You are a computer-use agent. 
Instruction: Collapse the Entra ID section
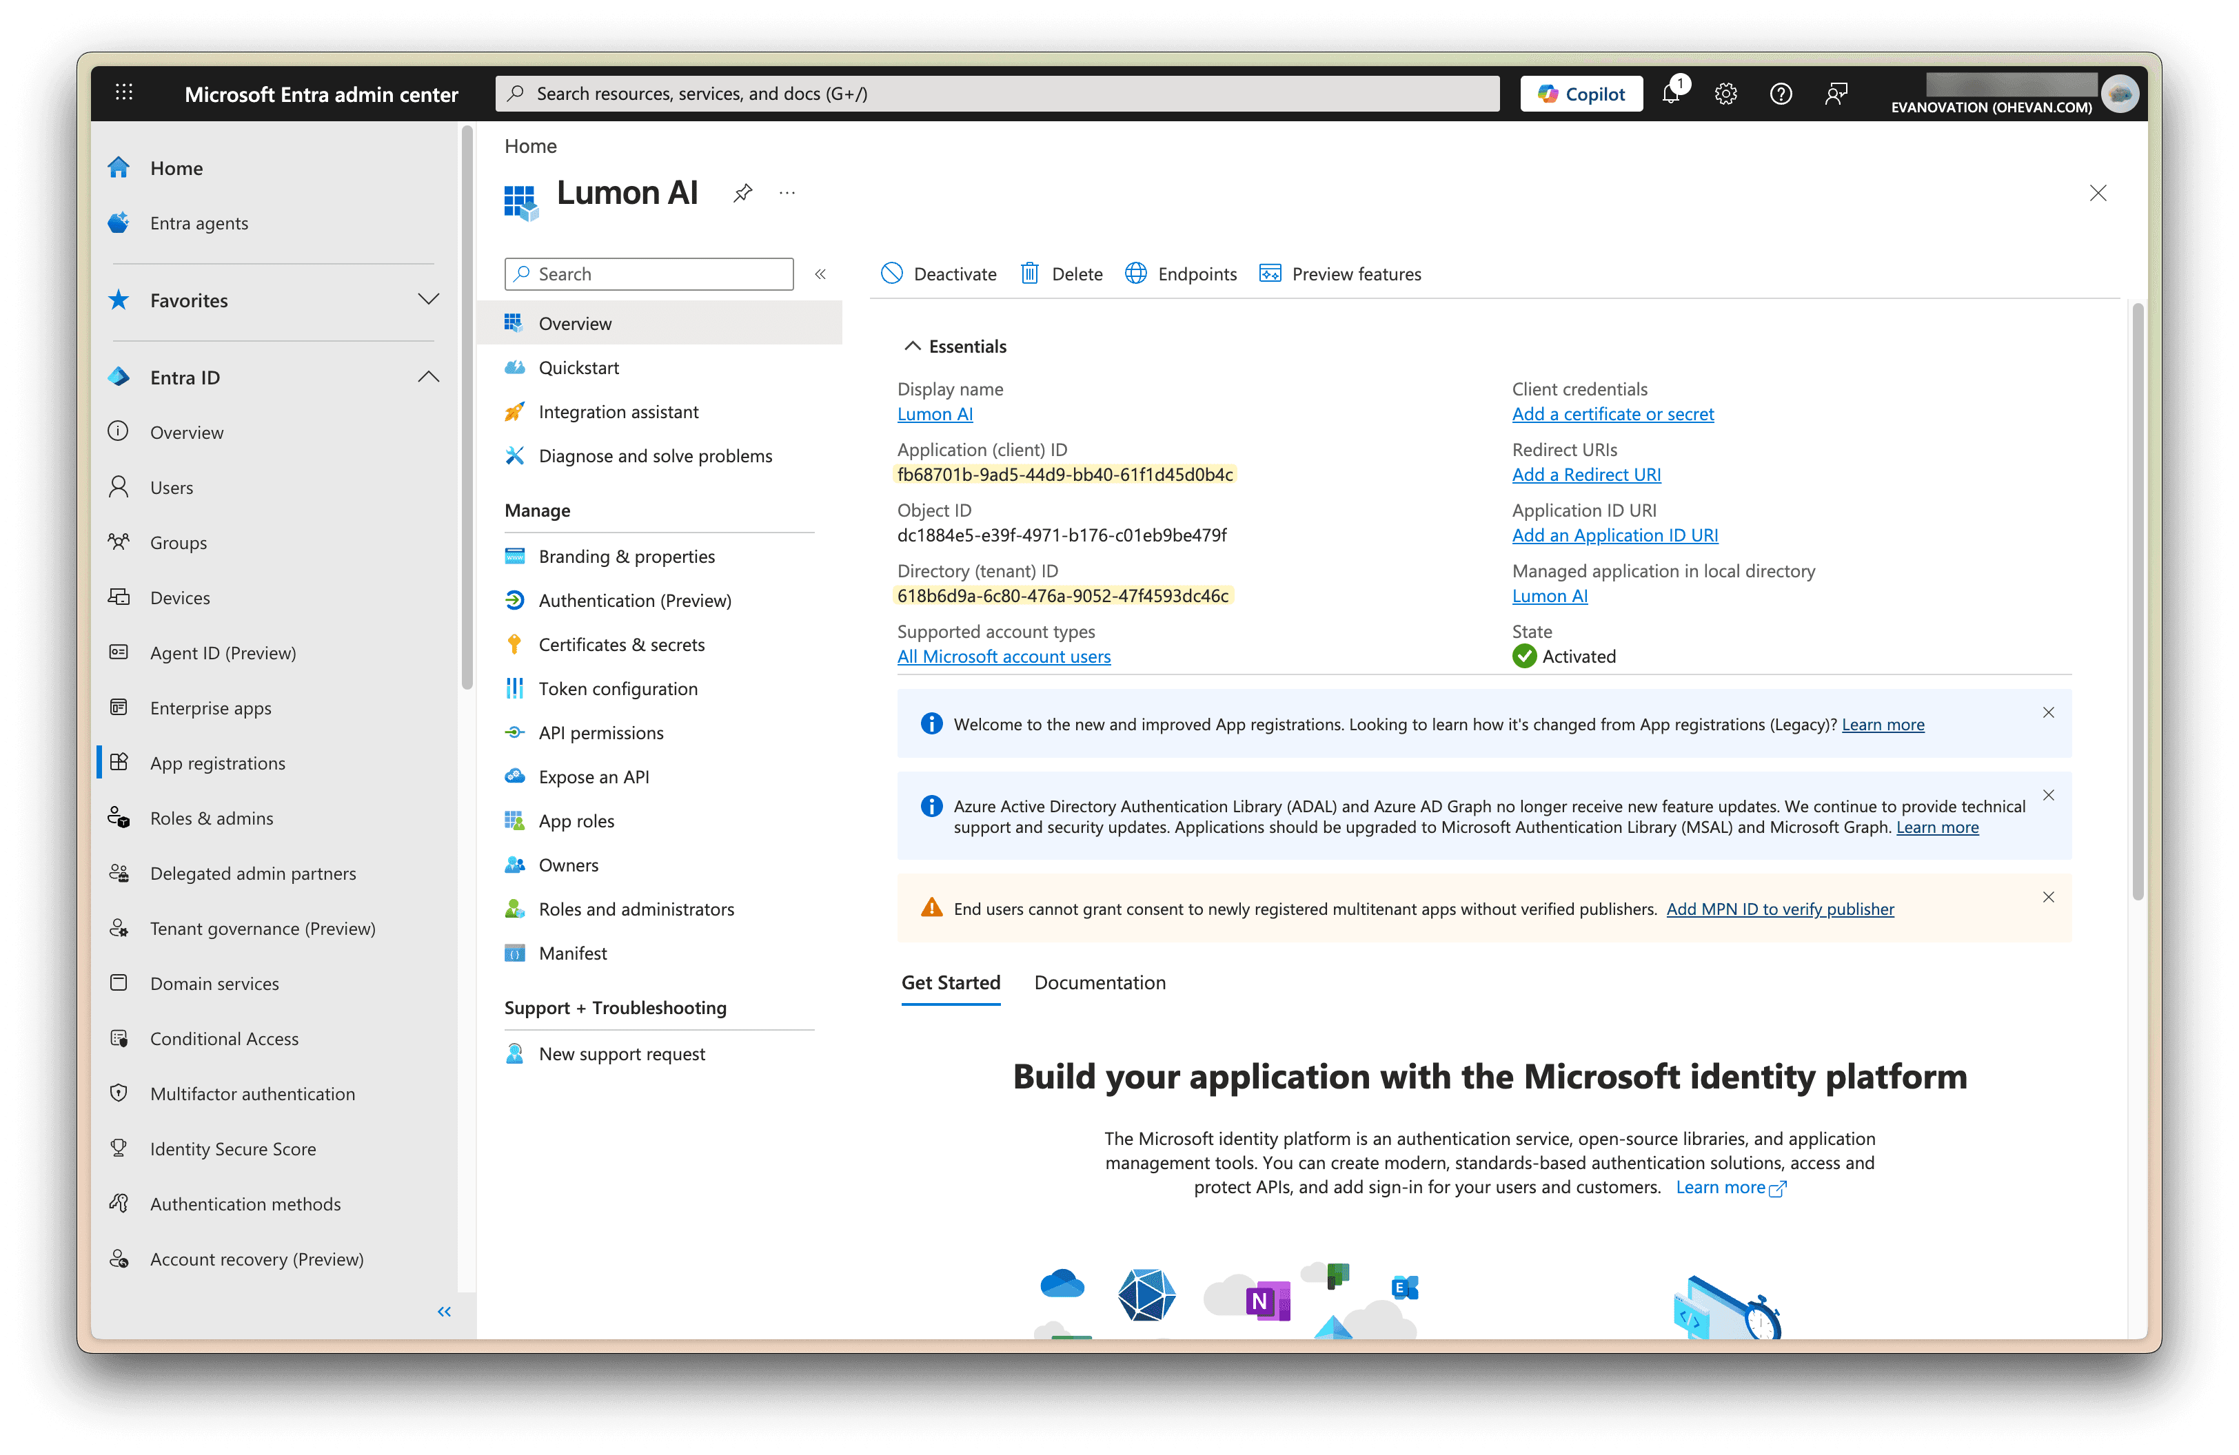tap(428, 377)
